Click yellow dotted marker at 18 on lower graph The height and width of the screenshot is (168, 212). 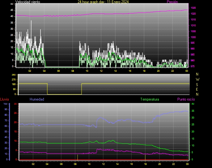click(145, 157)
